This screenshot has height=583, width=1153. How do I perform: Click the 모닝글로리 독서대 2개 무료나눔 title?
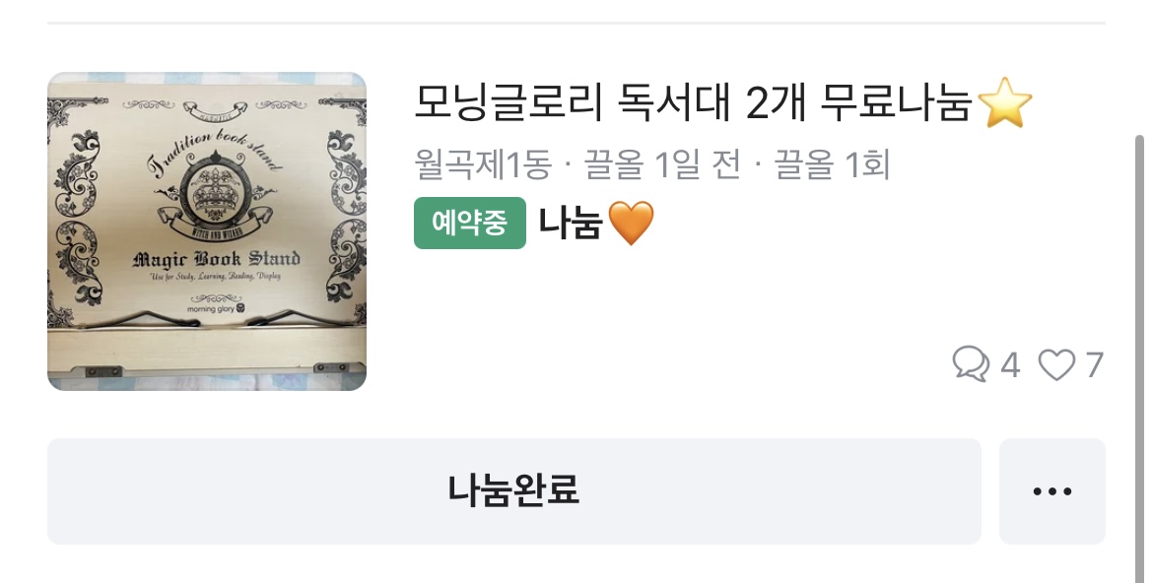click(x=694, y=102)
